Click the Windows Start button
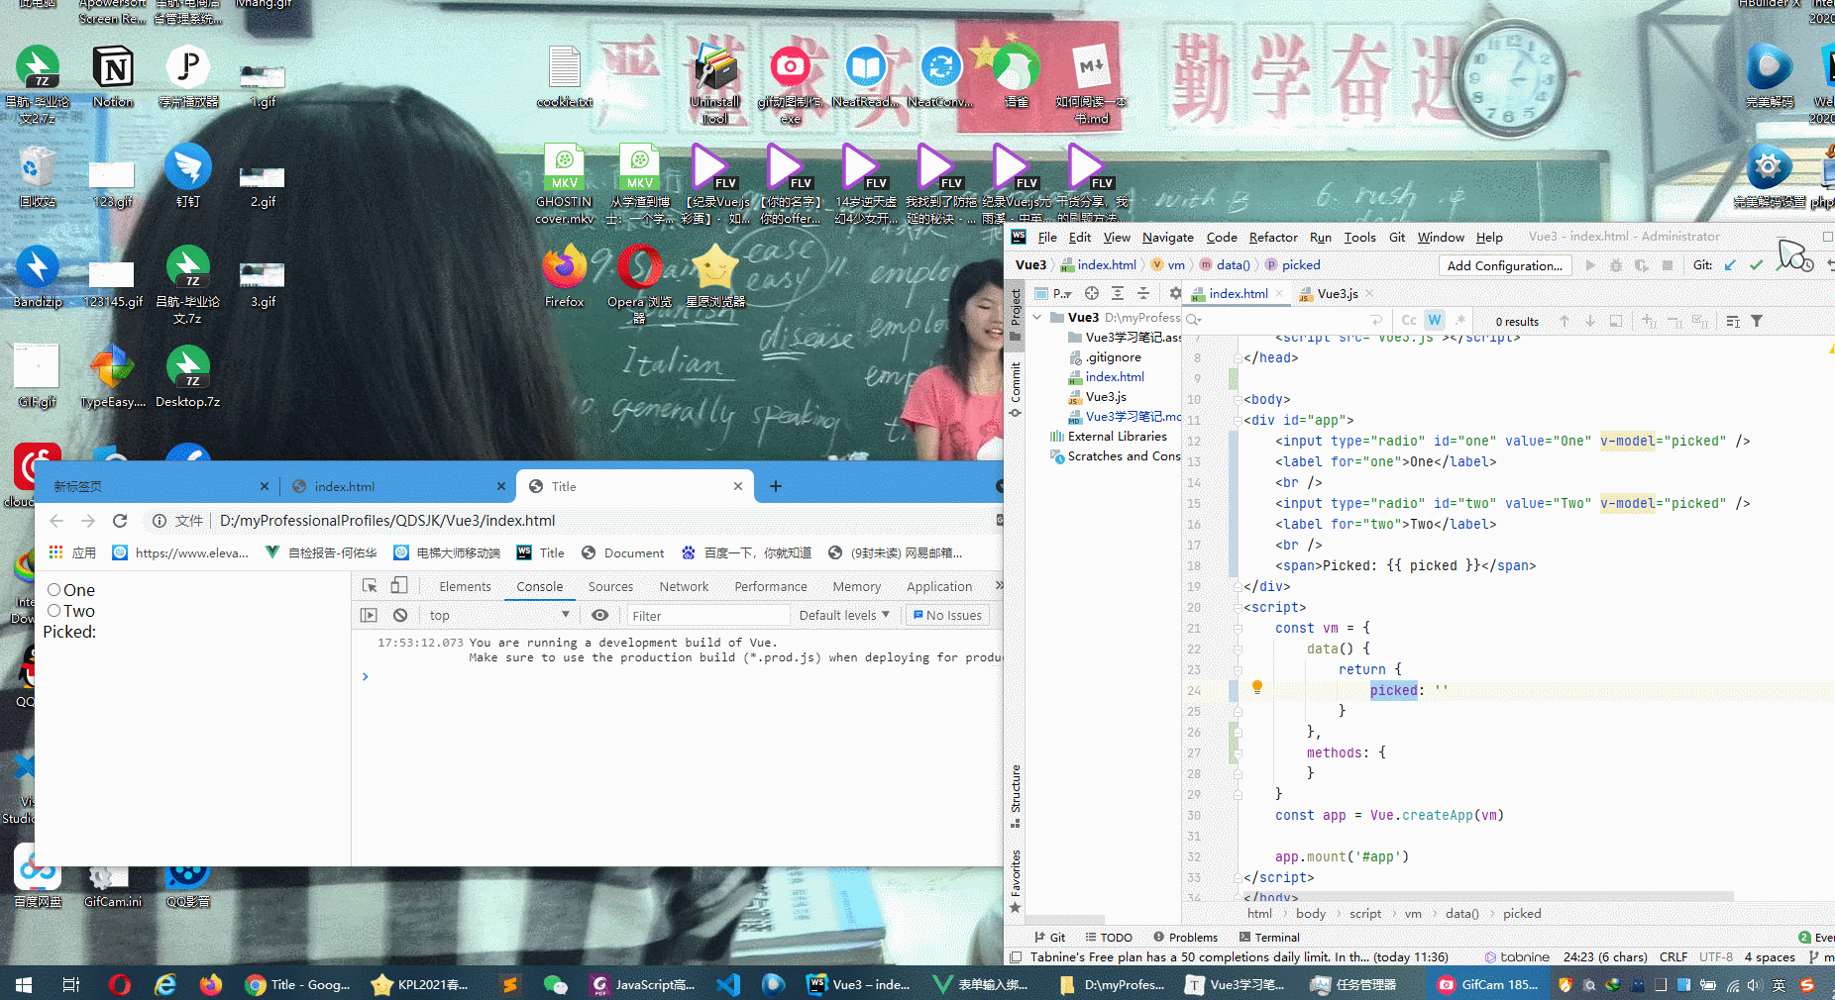This screenshot has height=1000, width=1835. (x=24, y=984)
